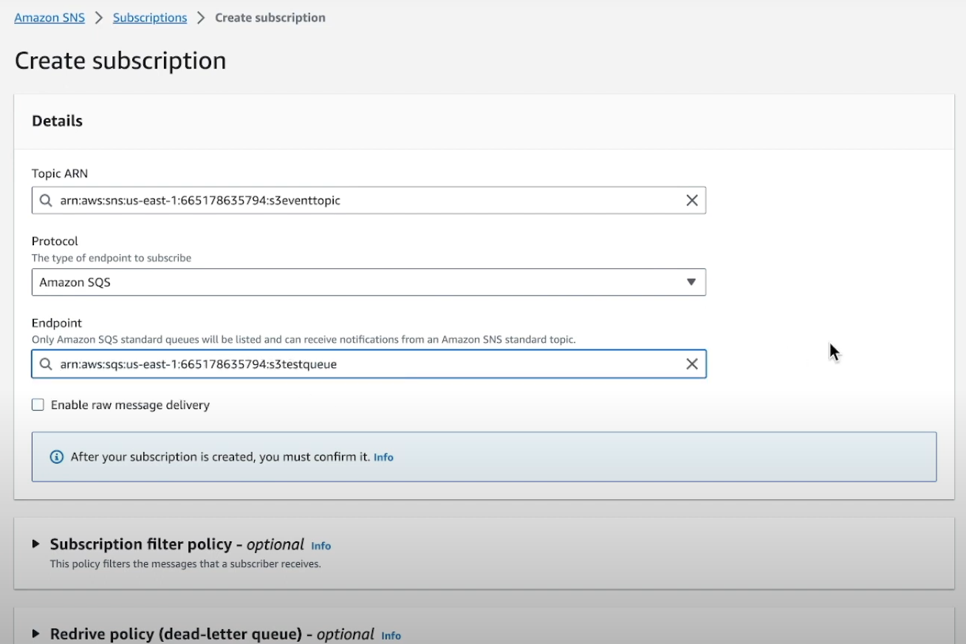Click the 'Endpoint' label
Image resolution: width=966 pixels, height=644 pixels.
click(57, 323)
